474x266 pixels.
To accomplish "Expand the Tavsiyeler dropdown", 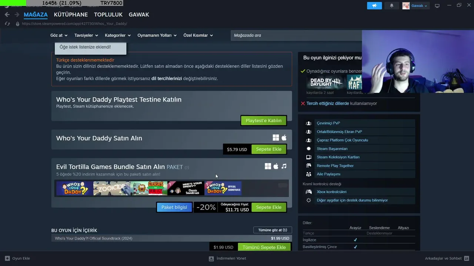I will tap(86, 35).
